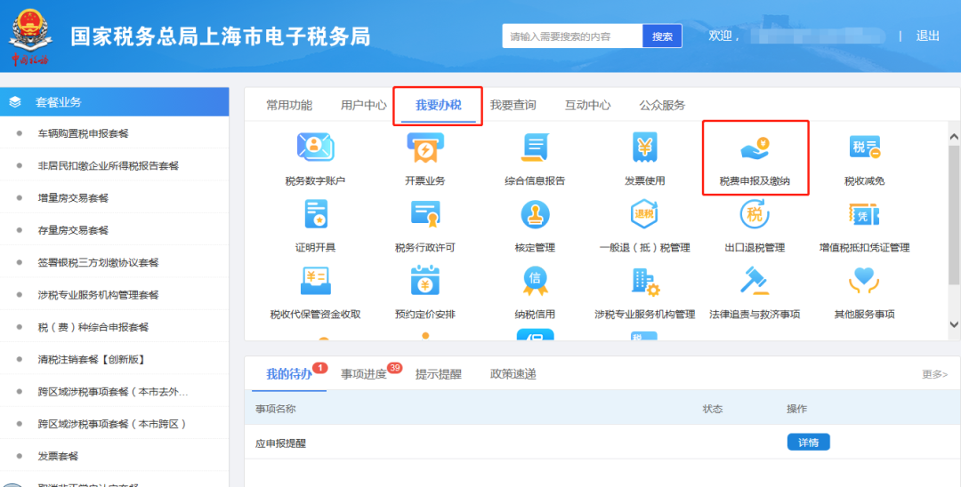Screen dimensions: 961x487
Task: Open 预约定价安排 icon
Action: point(424,281)
